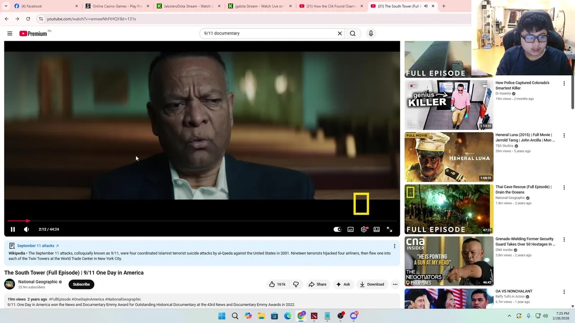Open more actions ellipsis beside Download
This screenshot has height=323, width=575.
click(395, 284)
